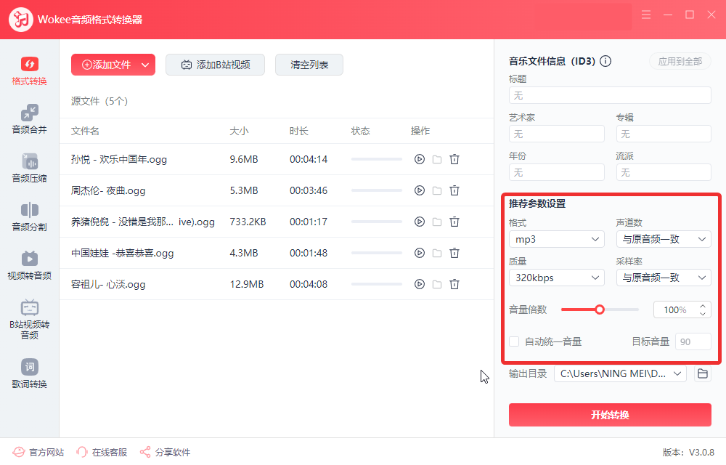Open the 官方网站 link
Image resolution: width=726 pixels, height=465 pixels.
pos(38,452)
